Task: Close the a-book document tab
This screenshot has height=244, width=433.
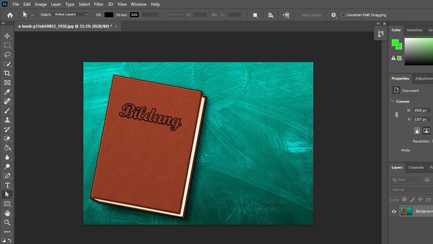Action: [116, 26]
